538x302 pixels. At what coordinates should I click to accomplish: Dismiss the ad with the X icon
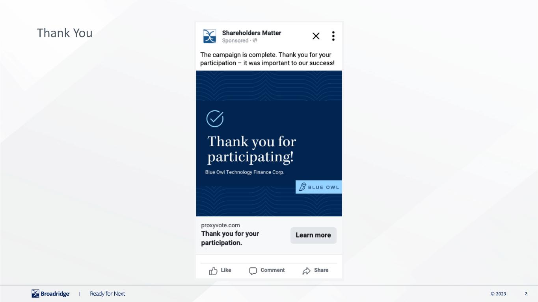(x=316, y=36)
